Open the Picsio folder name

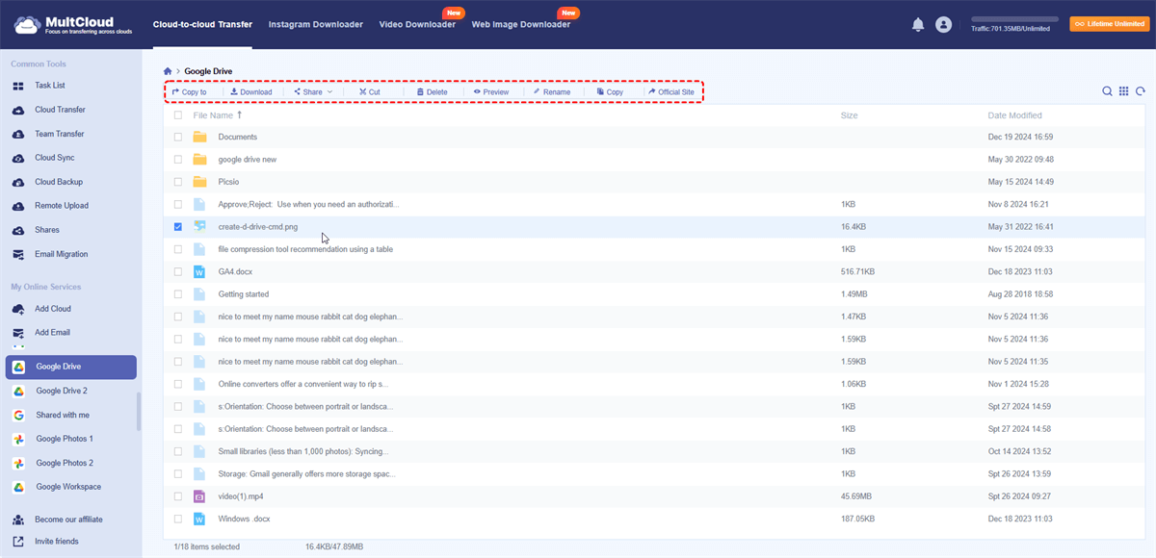228,182
